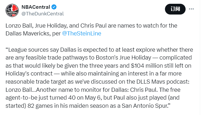This screenshot has height=115, width=203.
Task: Click "Boston's Jrue Holiday" text
Action: (x=123, y=57)
